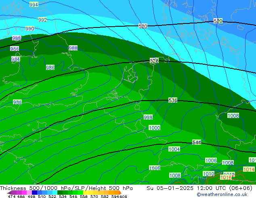Select the 536 height contour label
This screenshot has height=198, width=256.
[173, 100]
